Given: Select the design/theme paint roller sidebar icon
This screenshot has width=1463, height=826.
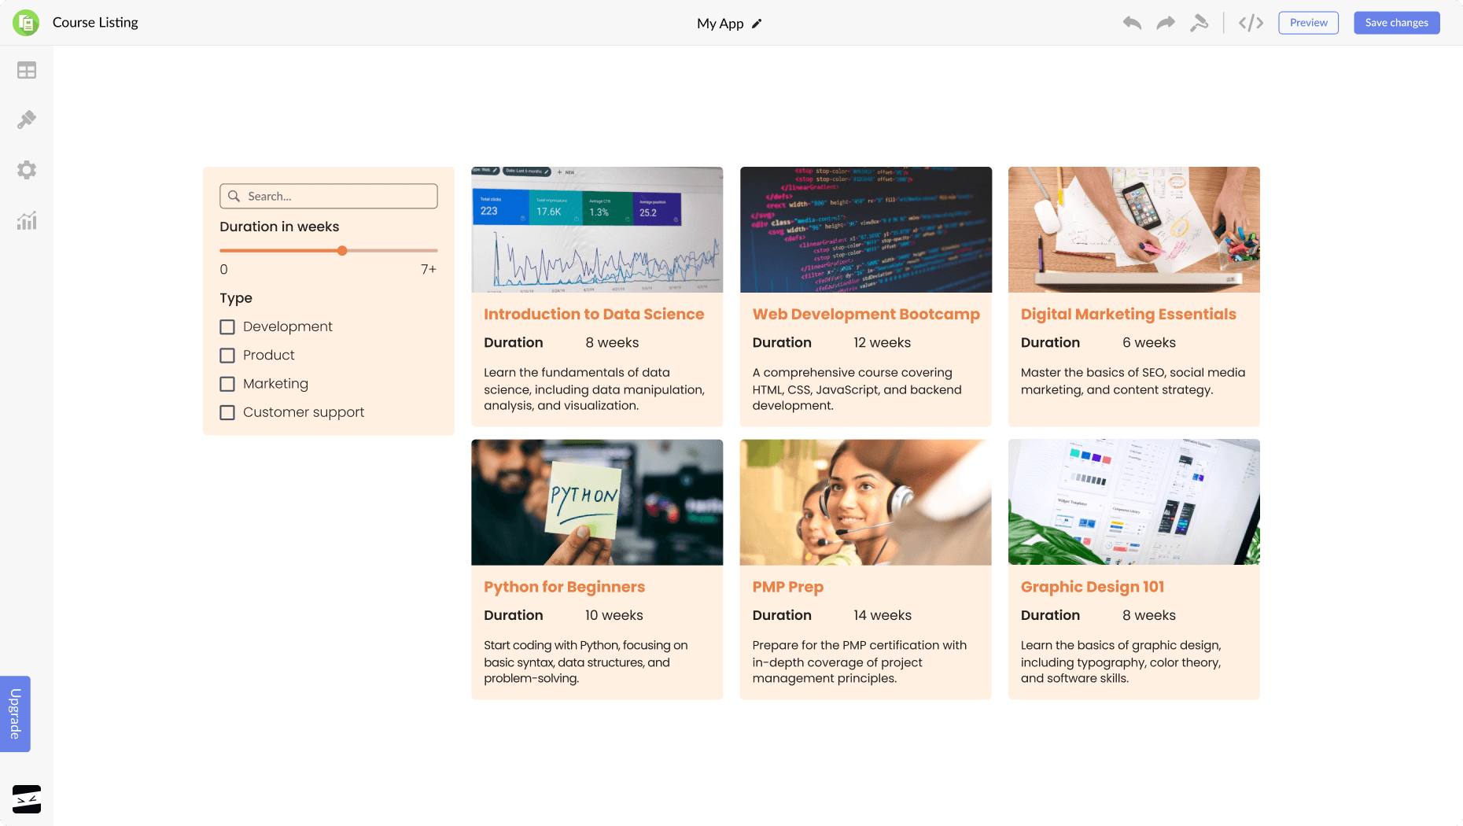Looking at the screenshot, I should [26, 119].
